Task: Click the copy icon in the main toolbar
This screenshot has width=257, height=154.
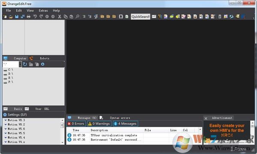Action: (66, 17)
